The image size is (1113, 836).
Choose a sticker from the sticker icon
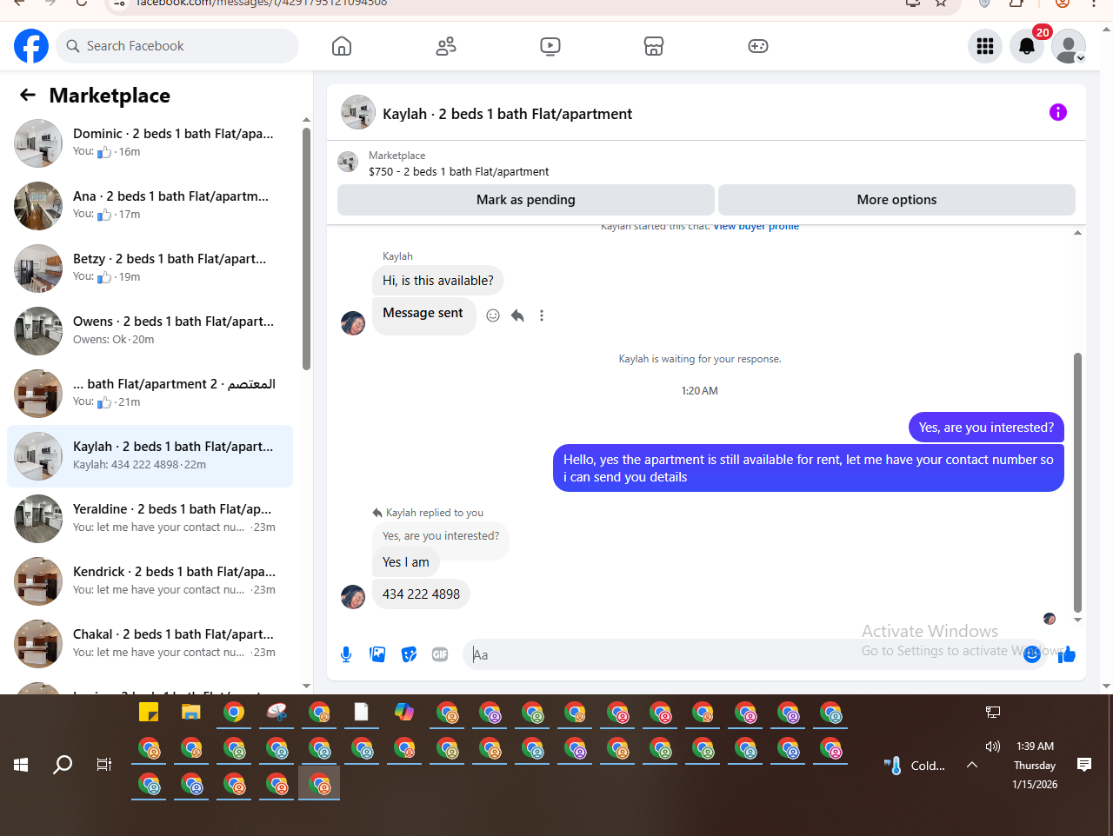click(x=409, y=654)
